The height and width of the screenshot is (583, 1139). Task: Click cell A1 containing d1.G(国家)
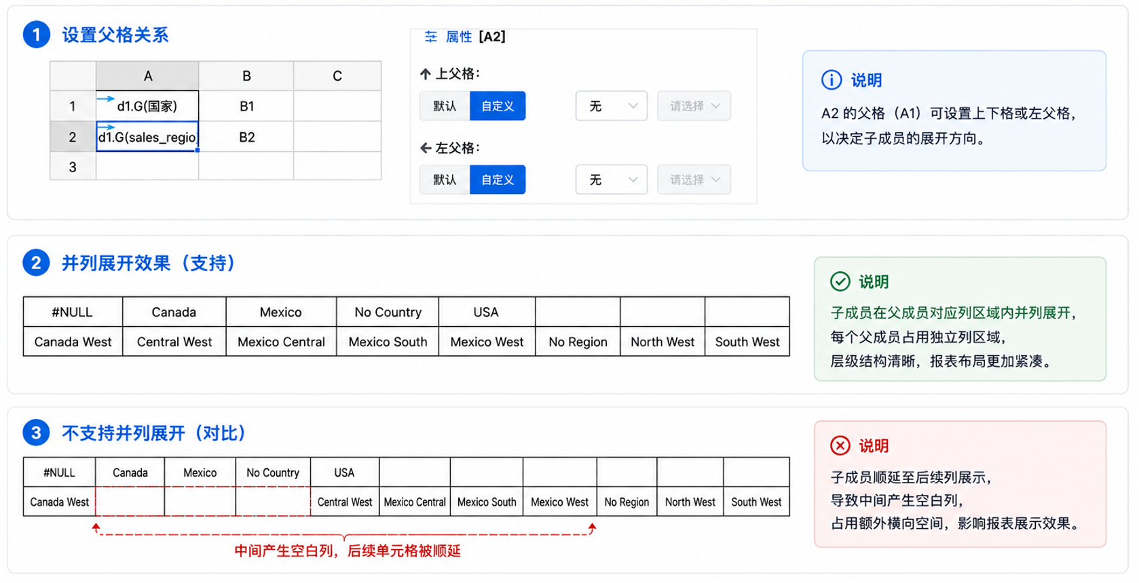click(147, 106)
